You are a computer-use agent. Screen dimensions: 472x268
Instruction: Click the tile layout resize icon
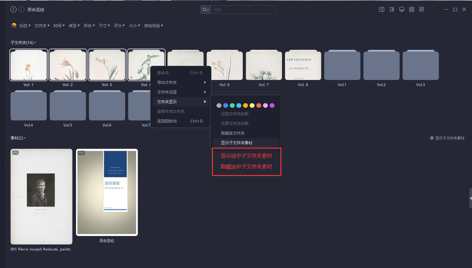(422, 9)
